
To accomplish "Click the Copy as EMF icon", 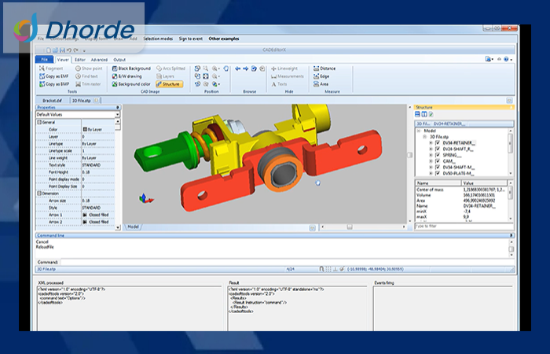I will coord(40,76).
